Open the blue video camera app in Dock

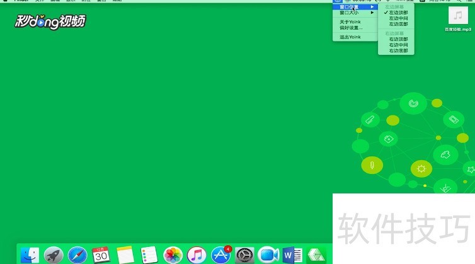[x=268, y=255]
